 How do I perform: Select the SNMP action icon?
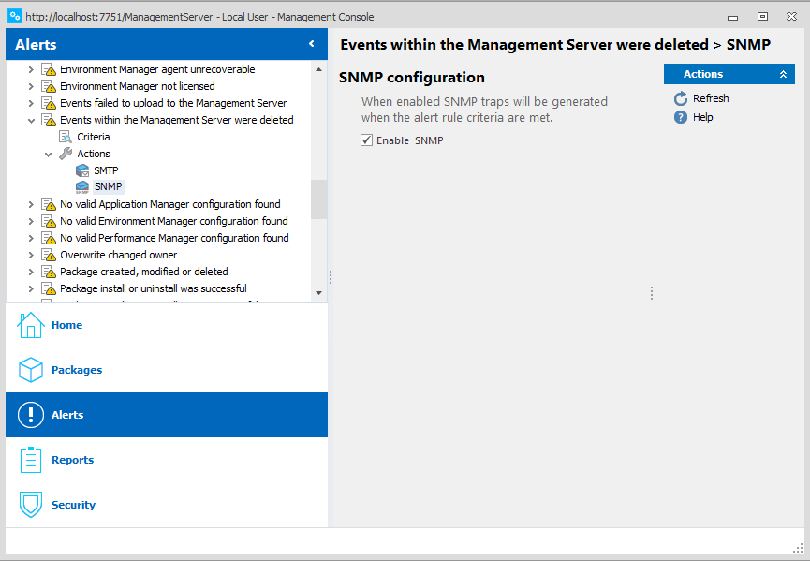pyautogui.click(x=81, y=186)
